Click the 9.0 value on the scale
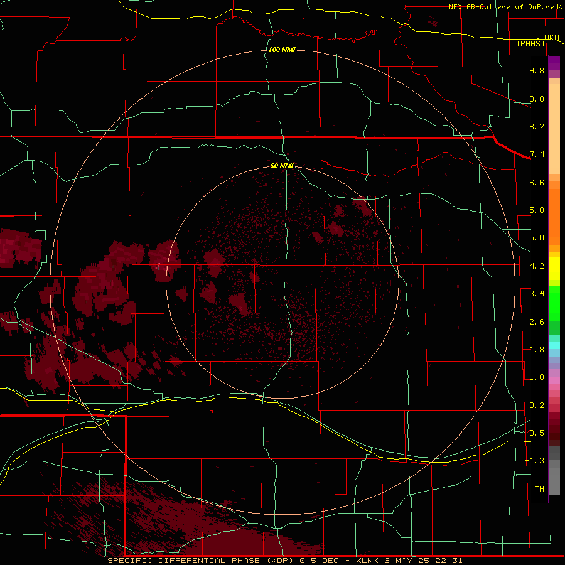Viewport: 565px width, 565px height. coord(537,99)
